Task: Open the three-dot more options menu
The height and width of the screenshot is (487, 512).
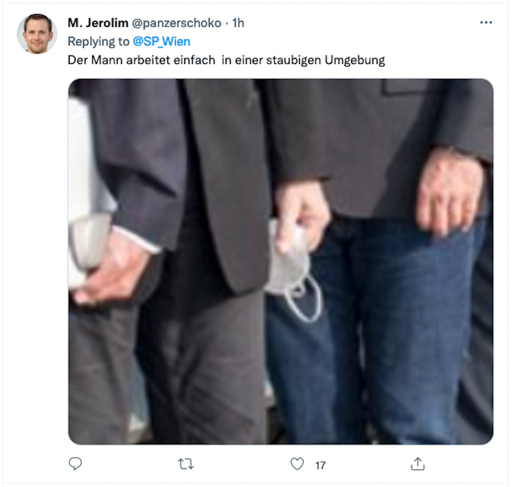Action: click(x=486, y=23)
